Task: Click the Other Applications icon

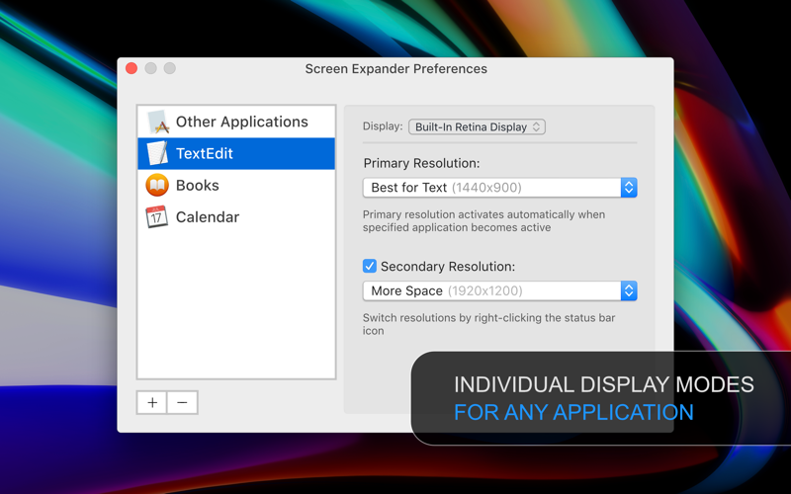Action: tap(158, 122)
